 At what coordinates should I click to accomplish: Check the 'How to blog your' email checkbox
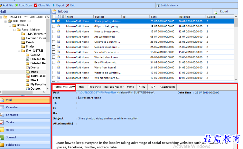tap(54, 31)
